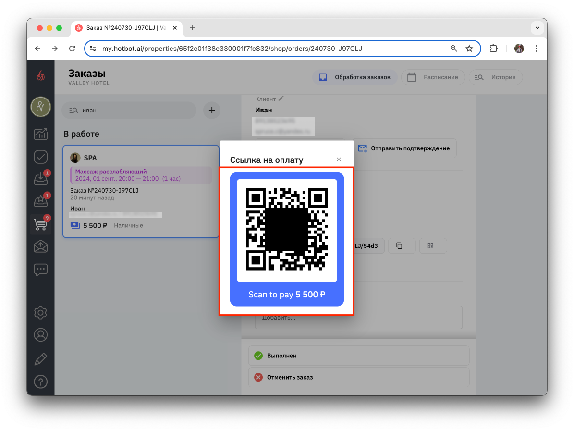Open the shopping cart orders icon
Image resolution: width=574 pixels, height=431 pixels.
tap(41, 224)
